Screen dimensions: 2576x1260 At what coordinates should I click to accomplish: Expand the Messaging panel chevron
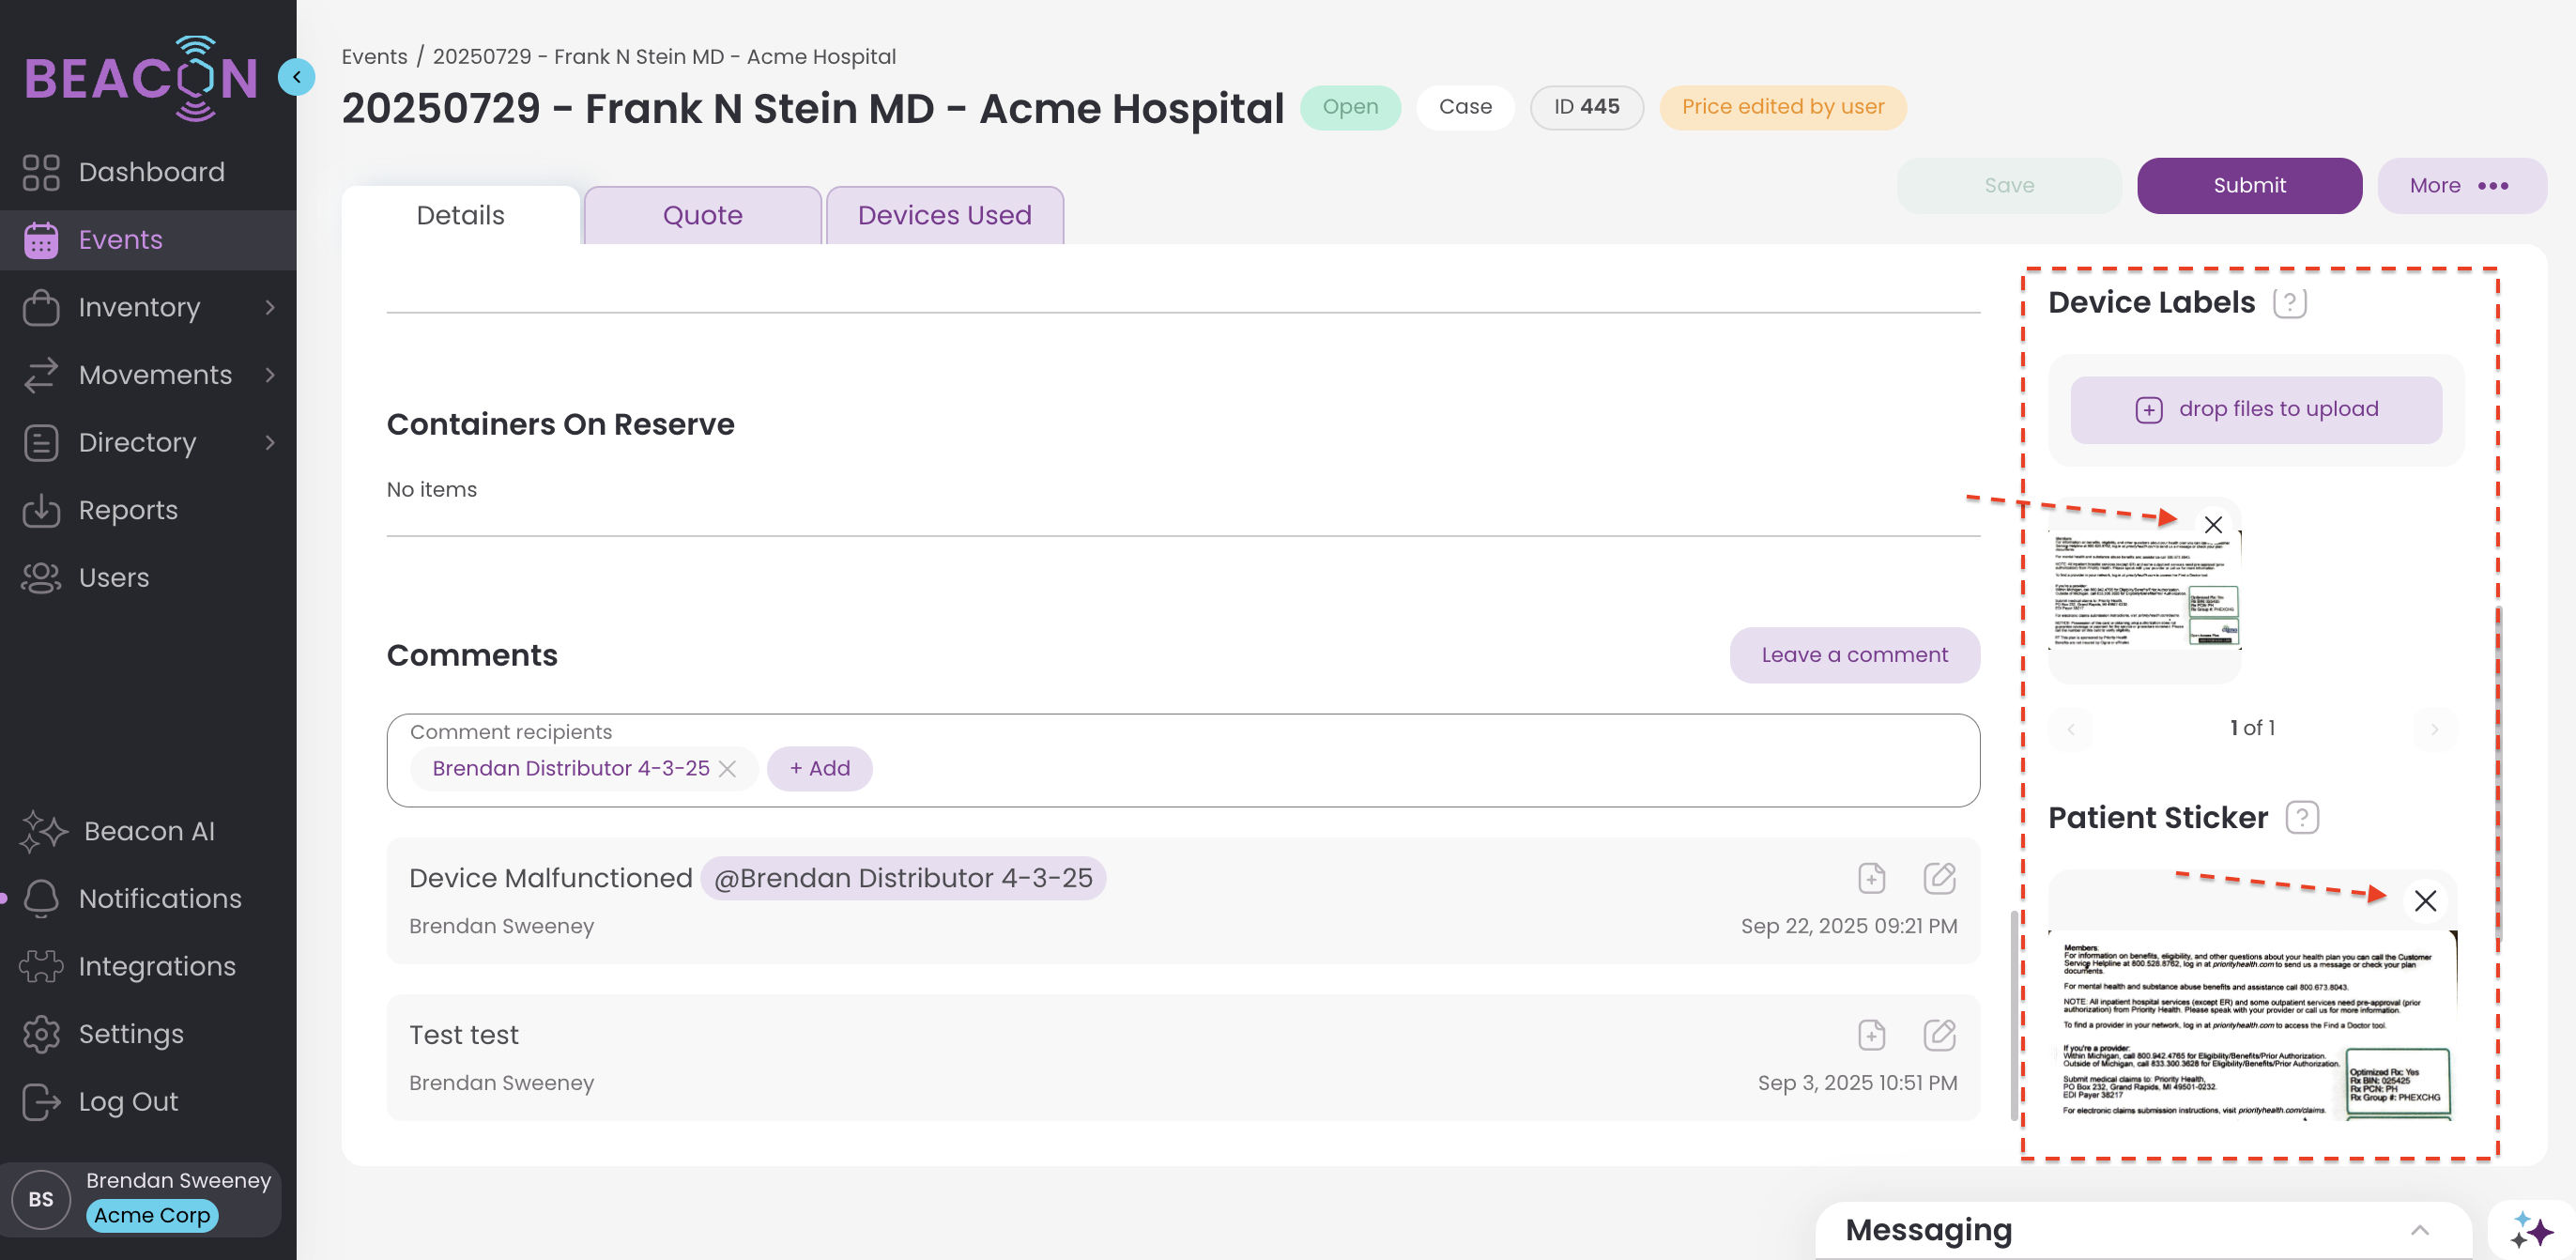click(x=2419, y=1230)
